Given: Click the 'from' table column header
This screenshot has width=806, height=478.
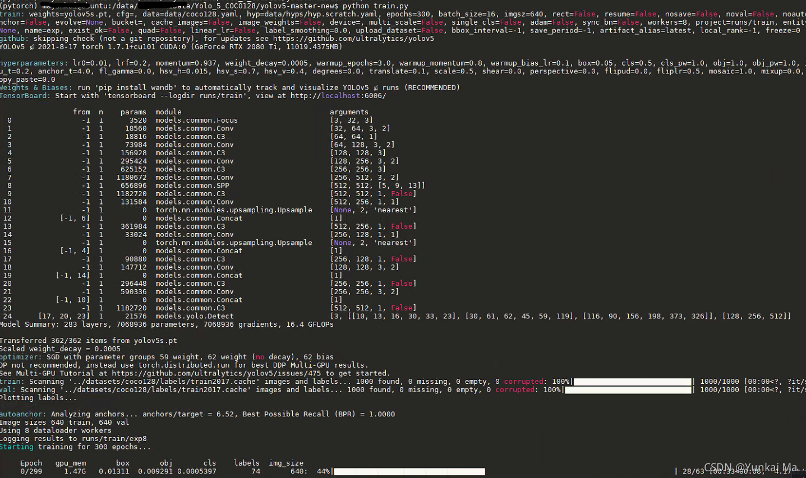Looking at the screenshot, I should pyautogui.click(x=81, y=112).
